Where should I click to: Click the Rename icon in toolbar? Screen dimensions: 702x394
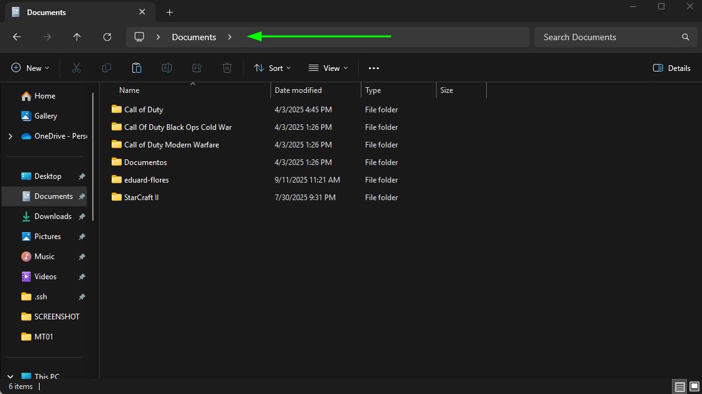pos(167,68)
